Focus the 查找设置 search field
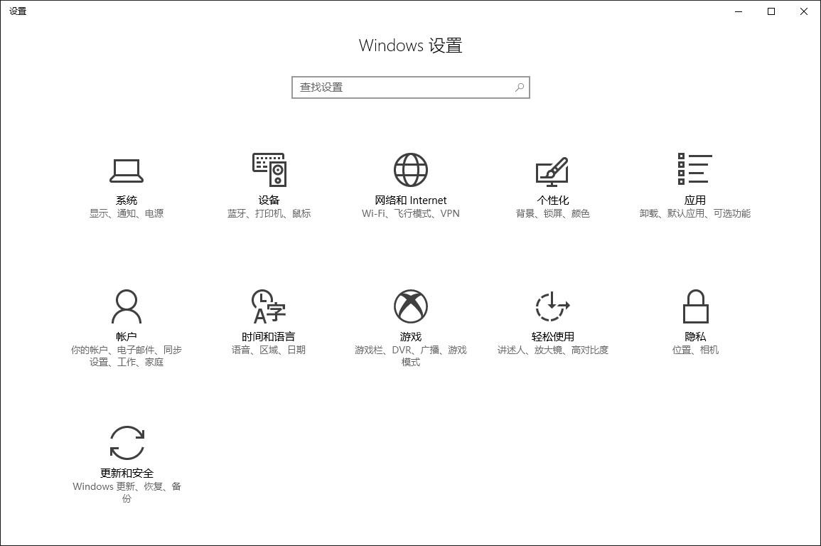The width and height of the screenshot is (821, 546). point(411,87)
